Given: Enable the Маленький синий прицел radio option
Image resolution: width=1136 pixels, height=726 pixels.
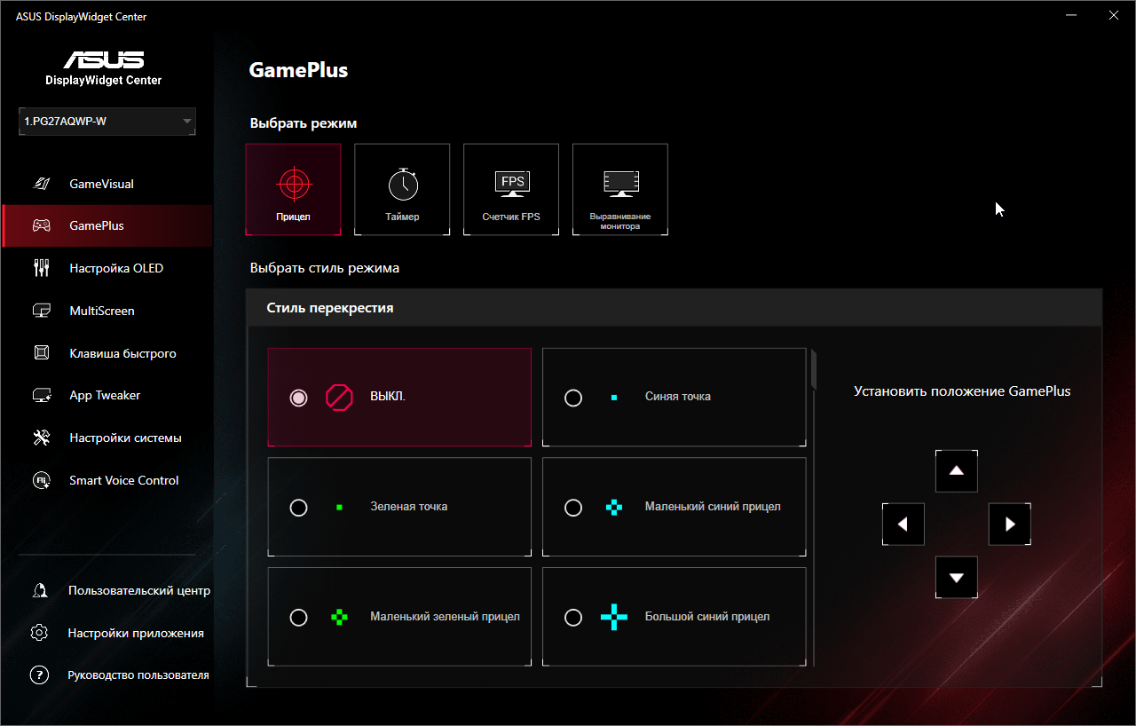Looking at the screenshot, I should click(x=573, y=508).
